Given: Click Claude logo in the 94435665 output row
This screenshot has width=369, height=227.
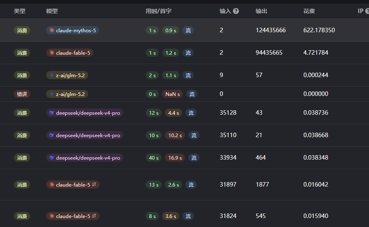Looking at the screenshot, I should 52,53.
